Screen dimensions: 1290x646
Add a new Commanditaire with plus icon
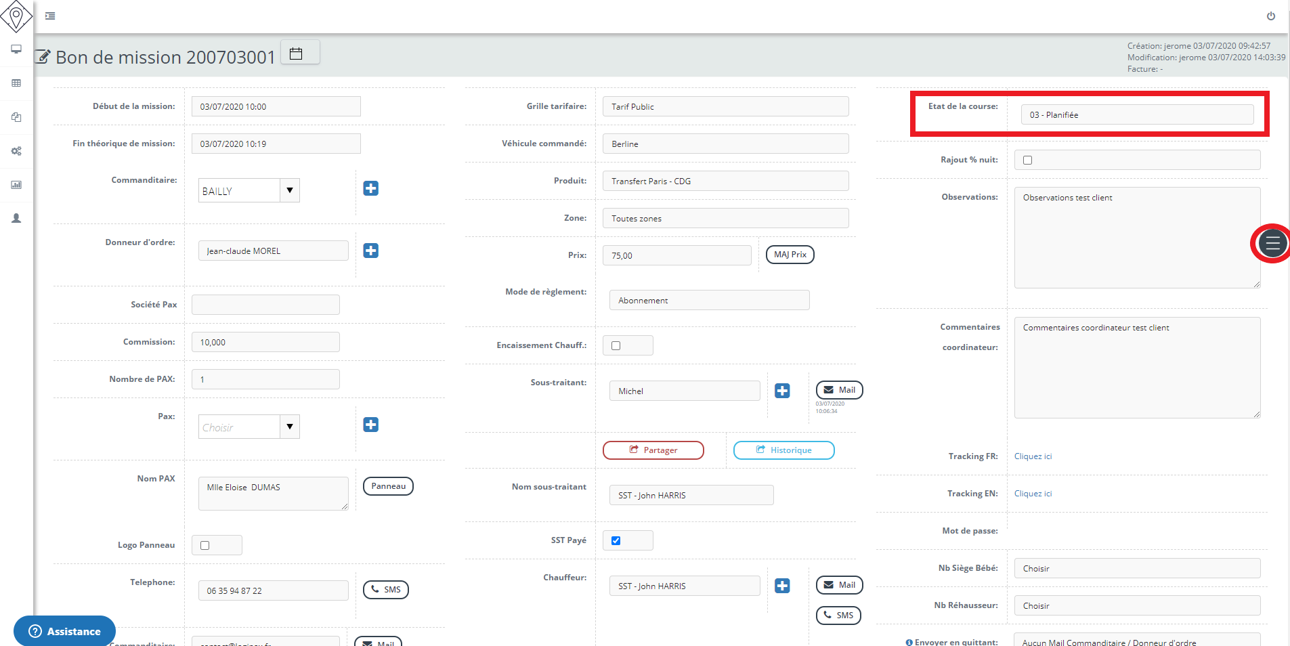pyautogui.click(x=370, y=188)
